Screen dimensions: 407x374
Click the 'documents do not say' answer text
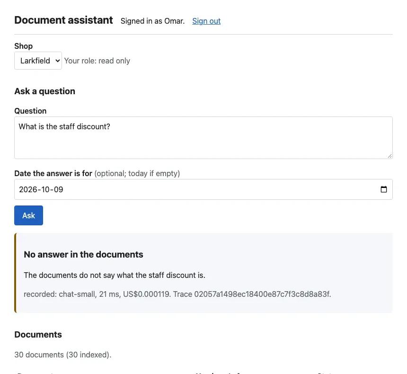(115, 275)
